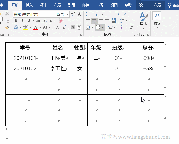Open highlight color dropdown arrow
The image size is (179, 144).
(x=30, y=28)
